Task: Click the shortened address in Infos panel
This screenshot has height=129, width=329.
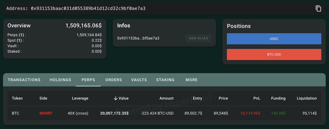Action: 138,38
